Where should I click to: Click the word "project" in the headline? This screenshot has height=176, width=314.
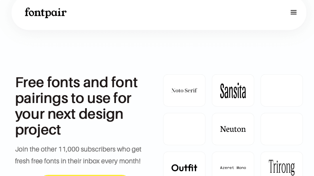[38, 130]
